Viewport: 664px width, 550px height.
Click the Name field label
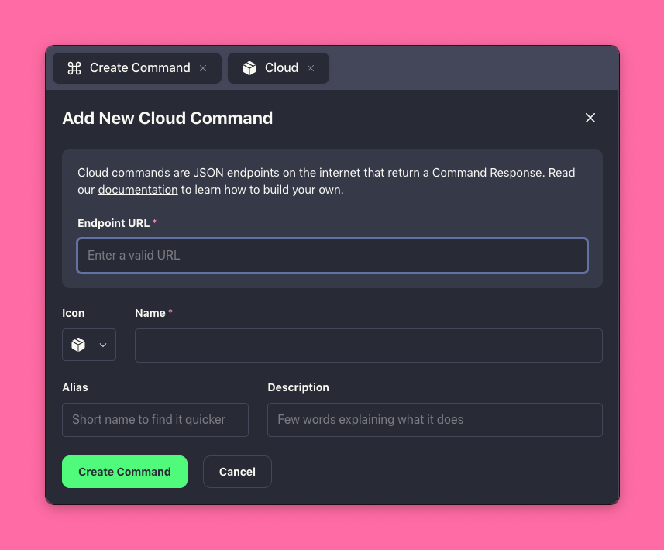tap(150, 313)
